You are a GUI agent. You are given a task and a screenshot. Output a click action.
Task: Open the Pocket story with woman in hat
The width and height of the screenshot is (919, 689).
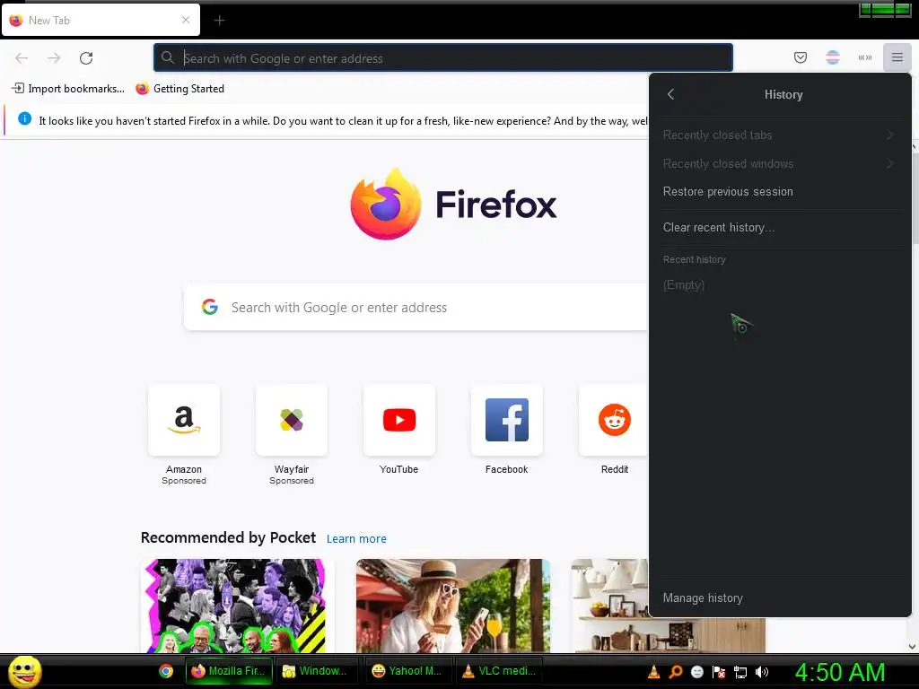[453, 606]
